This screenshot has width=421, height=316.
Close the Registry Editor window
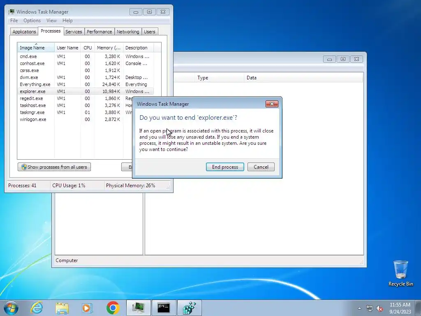pos(356,59)
